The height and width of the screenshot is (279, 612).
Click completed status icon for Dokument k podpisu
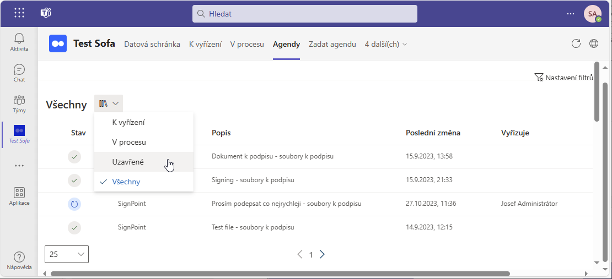click(x=74, y=157)
